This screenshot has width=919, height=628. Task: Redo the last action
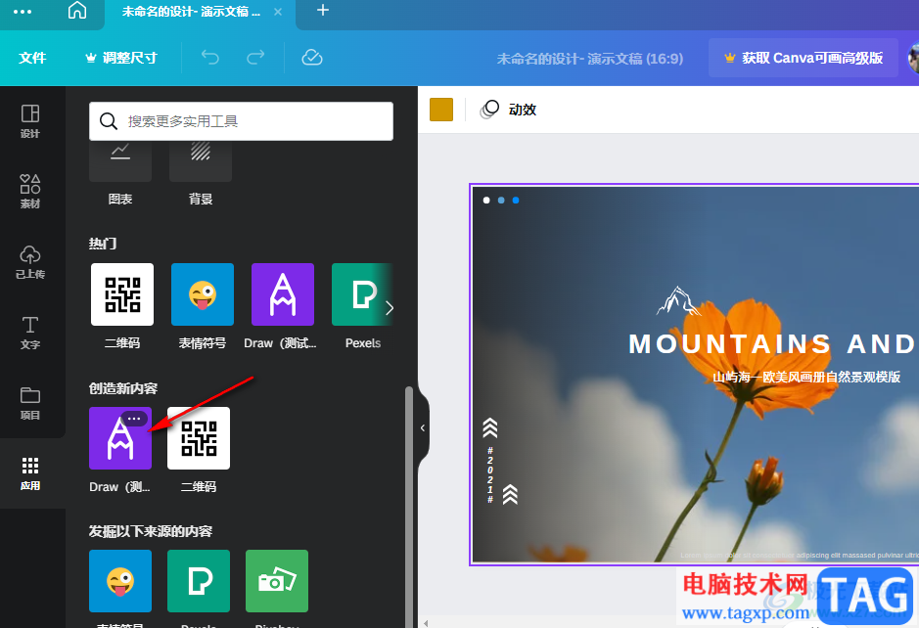255,58
